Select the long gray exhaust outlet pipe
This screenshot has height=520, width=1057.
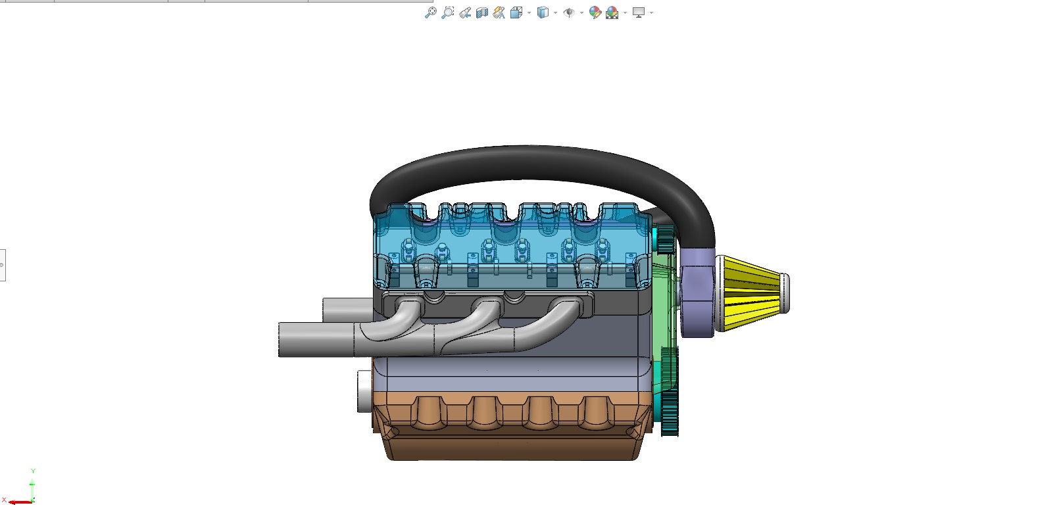coord(317,340)
